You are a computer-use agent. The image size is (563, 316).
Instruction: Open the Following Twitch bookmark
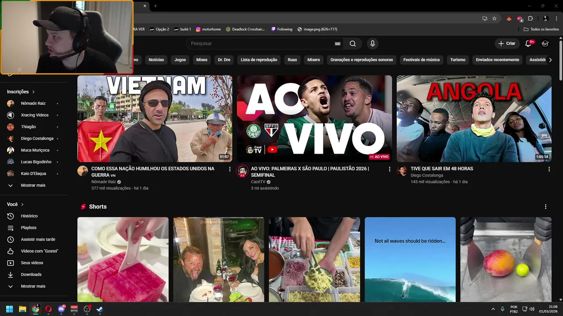[281, 29]
